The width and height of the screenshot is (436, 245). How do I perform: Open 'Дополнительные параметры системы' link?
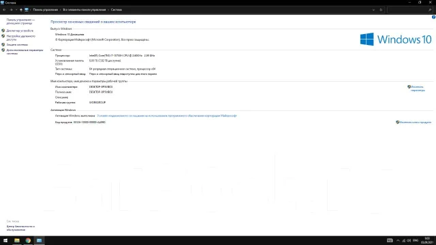point(25,52)
